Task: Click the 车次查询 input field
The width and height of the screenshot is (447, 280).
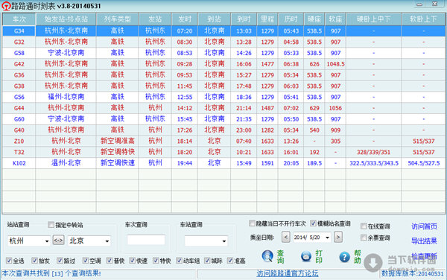Action: tap(146, 240)
